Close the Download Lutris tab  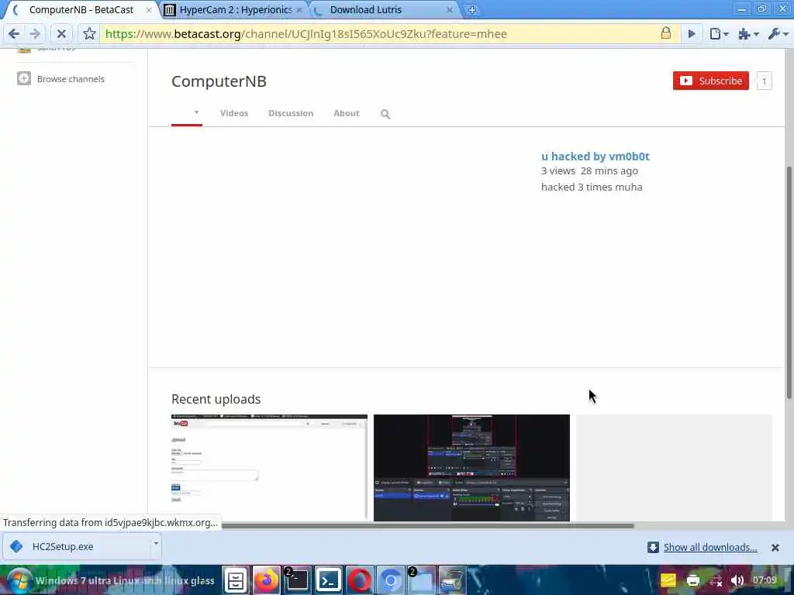pyautogui.click(x=450, y=9)
